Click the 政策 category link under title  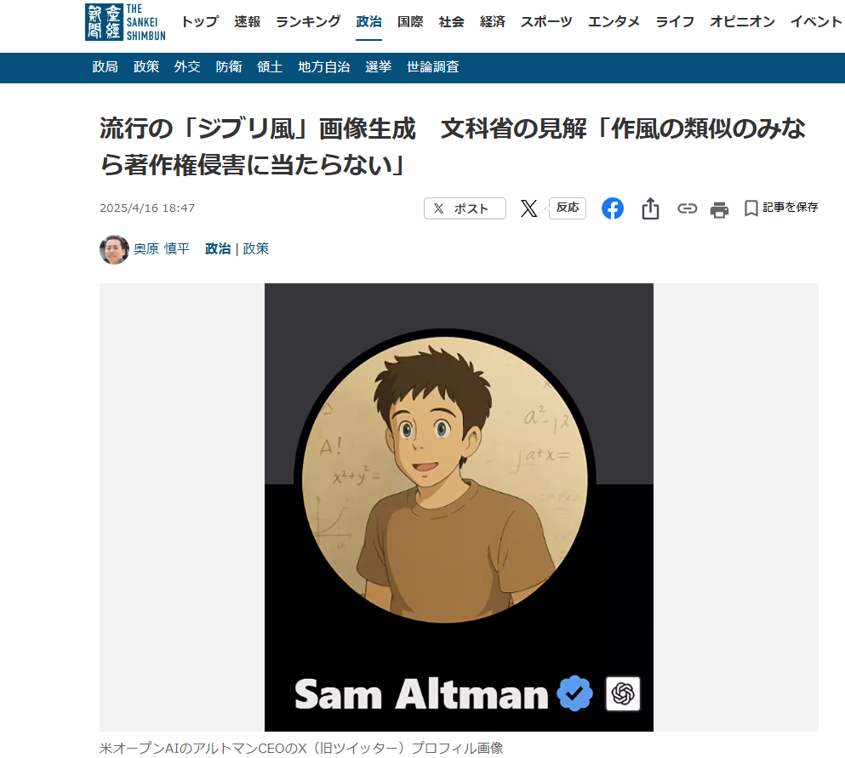[256, 249]
